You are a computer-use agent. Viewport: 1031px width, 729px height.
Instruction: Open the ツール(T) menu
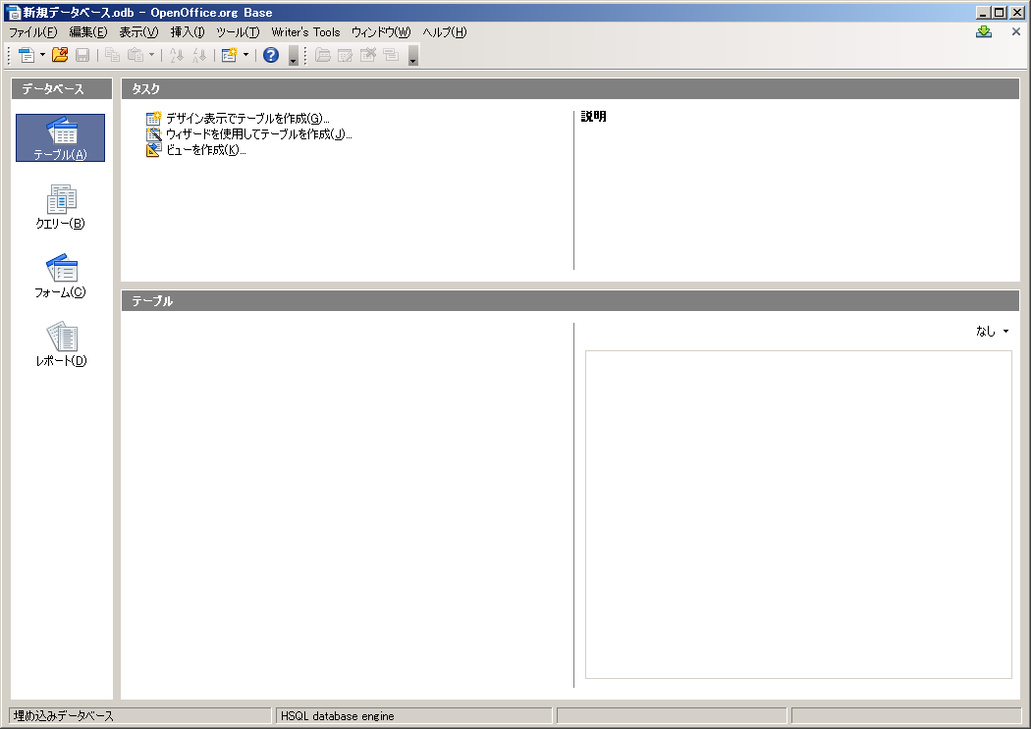tap(238, 32)
